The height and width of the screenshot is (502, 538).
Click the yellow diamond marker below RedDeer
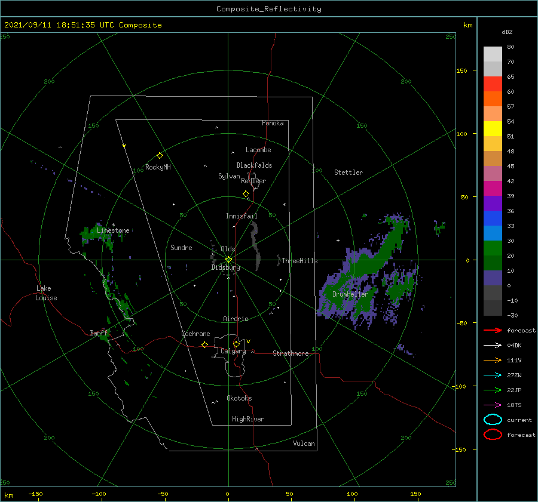click(x=246, y=194)
